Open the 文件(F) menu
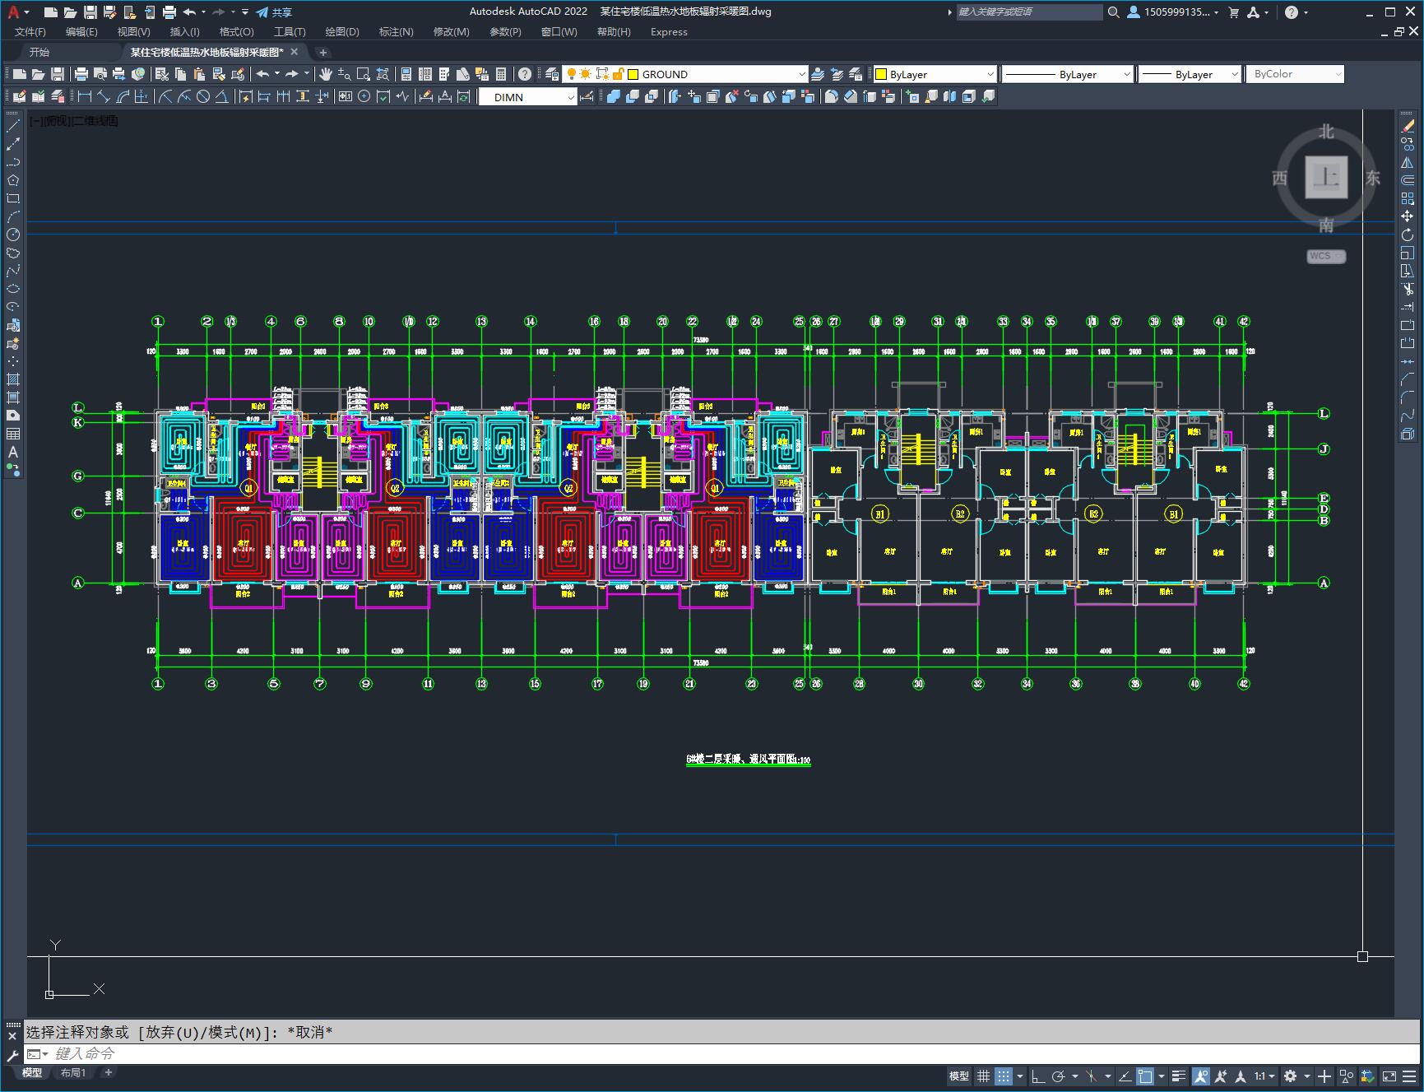 tap(30, 32)
